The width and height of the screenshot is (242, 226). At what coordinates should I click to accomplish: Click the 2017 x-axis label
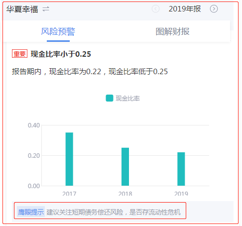point(69,194)
